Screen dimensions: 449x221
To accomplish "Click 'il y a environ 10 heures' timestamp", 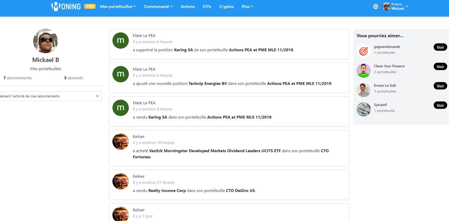I will (x=154, y=142).
